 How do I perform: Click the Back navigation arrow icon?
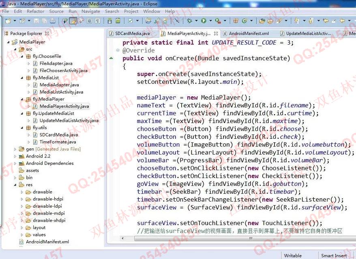tap(342, 21)
